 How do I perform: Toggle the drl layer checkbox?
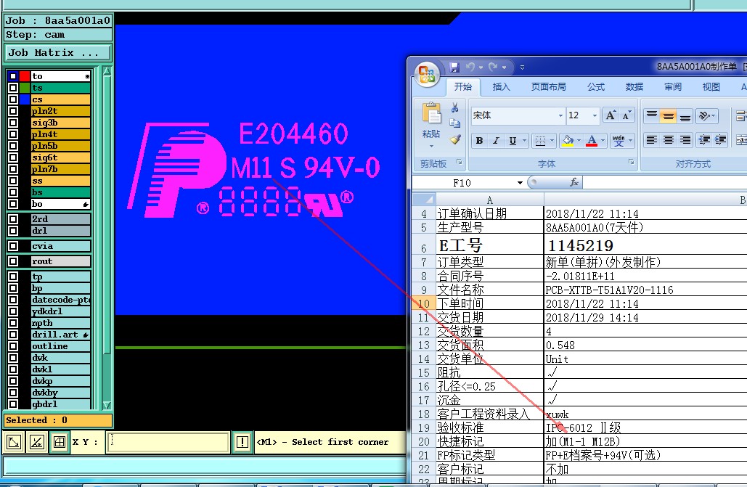(x=13, y=231)
